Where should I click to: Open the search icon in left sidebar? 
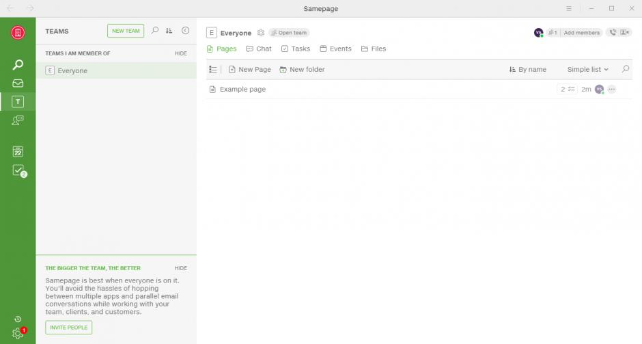tap(18, 64)
